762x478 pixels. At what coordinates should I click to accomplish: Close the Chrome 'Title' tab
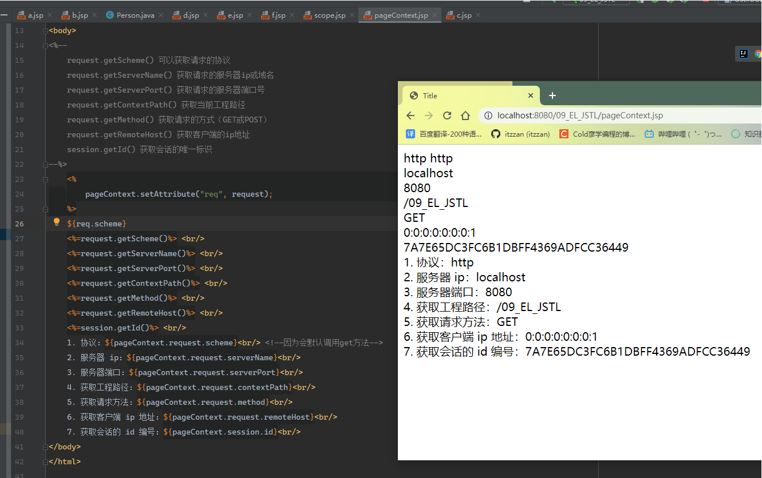tap(531, 95)
